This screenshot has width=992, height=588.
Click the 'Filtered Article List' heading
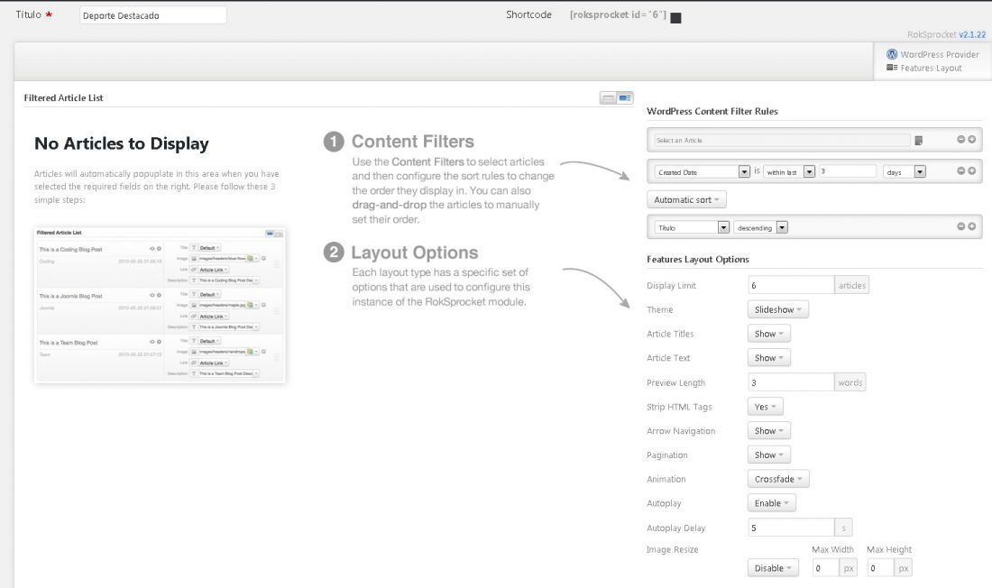click(x=63, y=97)
